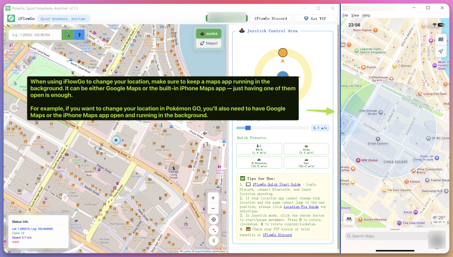Zoom in with the plus map button
Image resolution: width=453 pixels, height=257 pixels.
pos(213,198)
